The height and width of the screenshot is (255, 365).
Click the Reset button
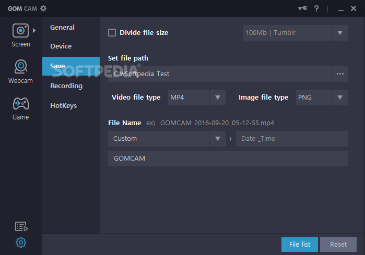coord(338,245)
